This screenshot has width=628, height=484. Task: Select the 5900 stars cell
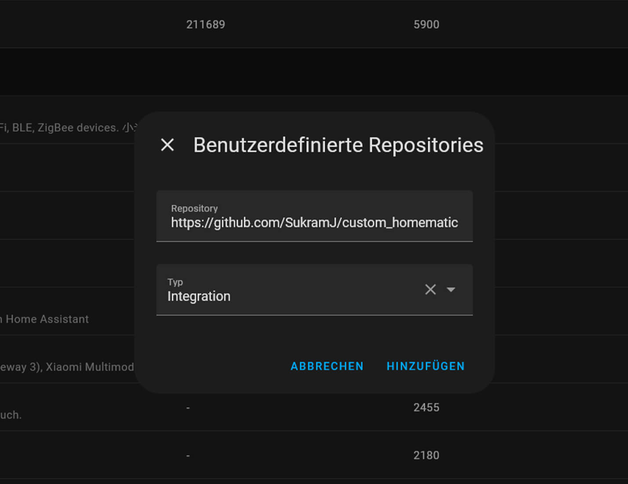pyautogui.click(x=426, y=24)
